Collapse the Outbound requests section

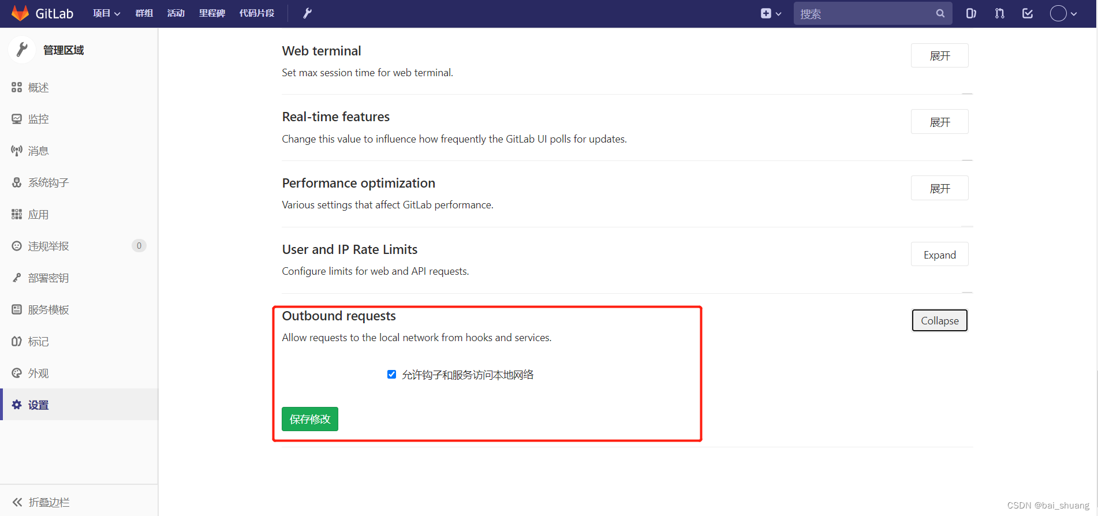click(939, 320)
